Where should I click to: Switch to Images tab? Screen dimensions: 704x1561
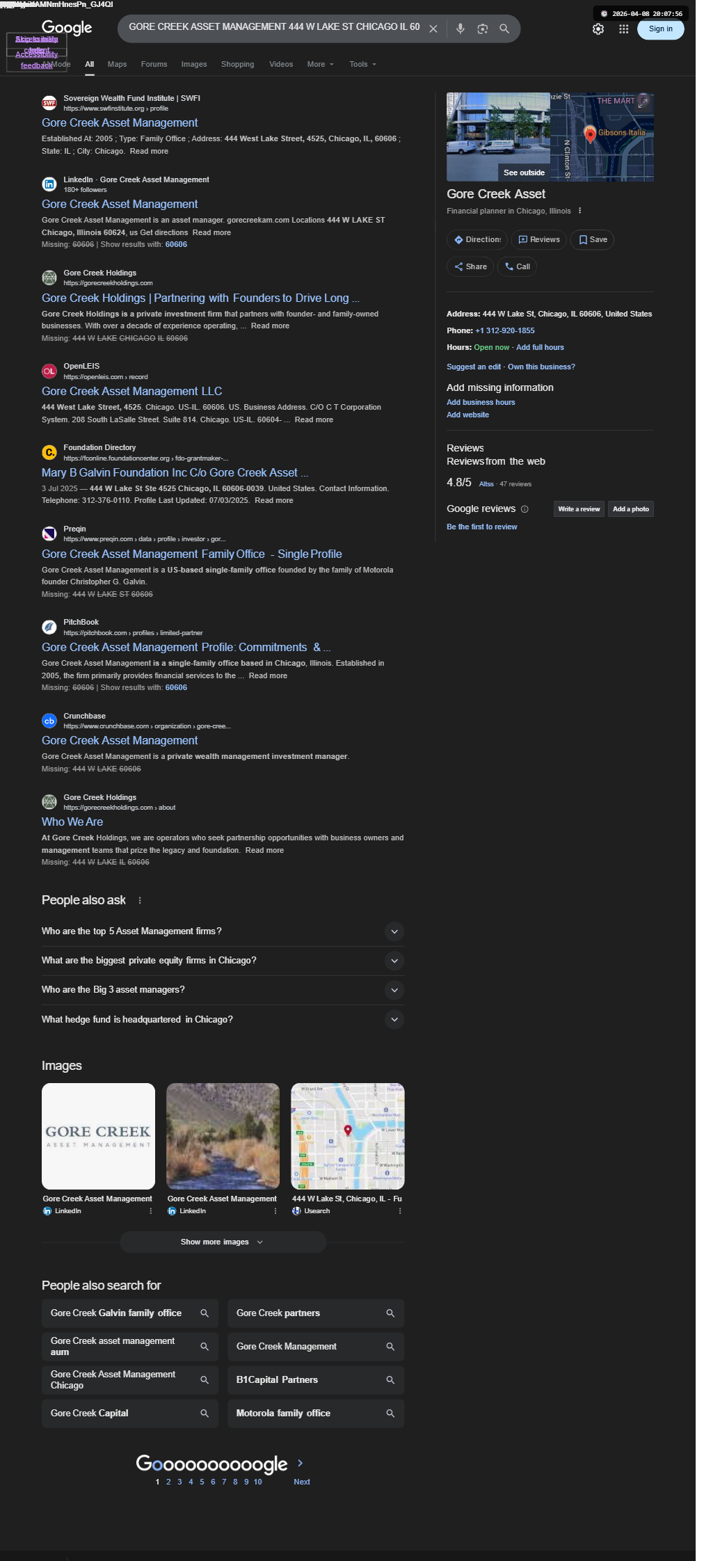click(194, 64)
